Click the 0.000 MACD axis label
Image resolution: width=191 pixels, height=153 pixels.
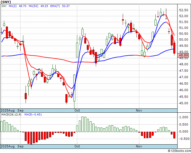point(184,132)
